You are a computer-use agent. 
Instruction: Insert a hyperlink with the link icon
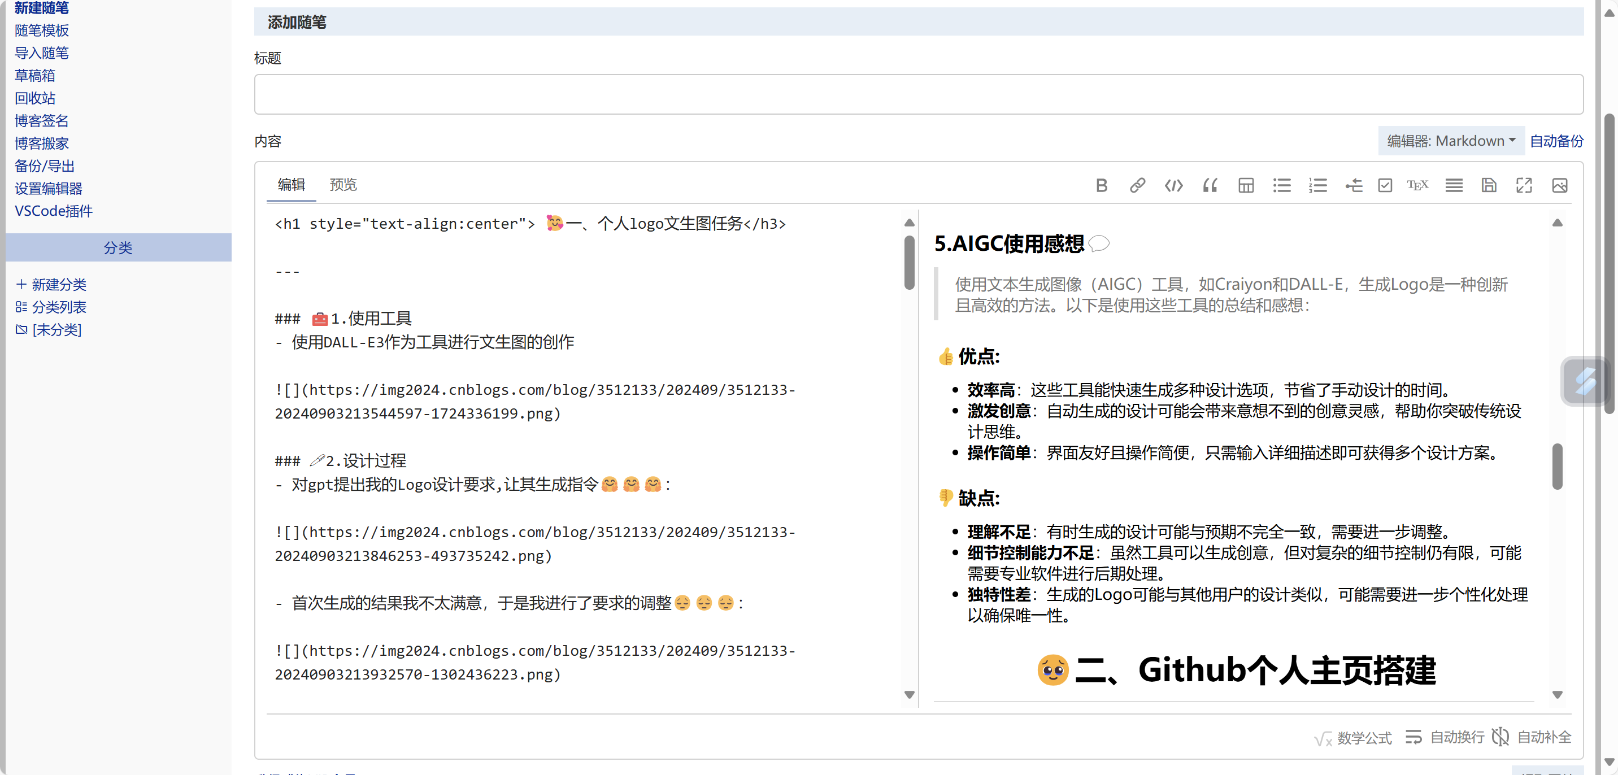[x=1137, y=185]
